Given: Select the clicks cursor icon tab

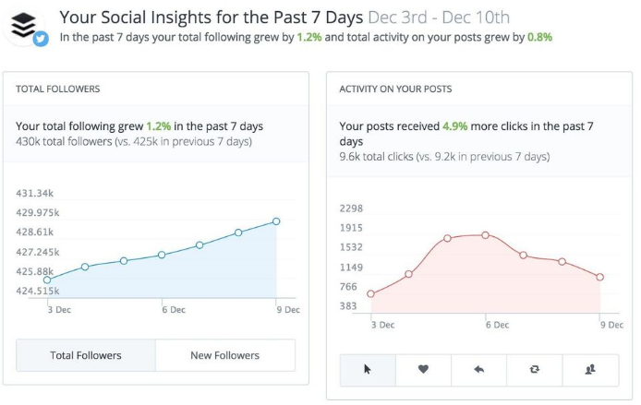Looking at the screenshot, I should click(x=368, y=369).
